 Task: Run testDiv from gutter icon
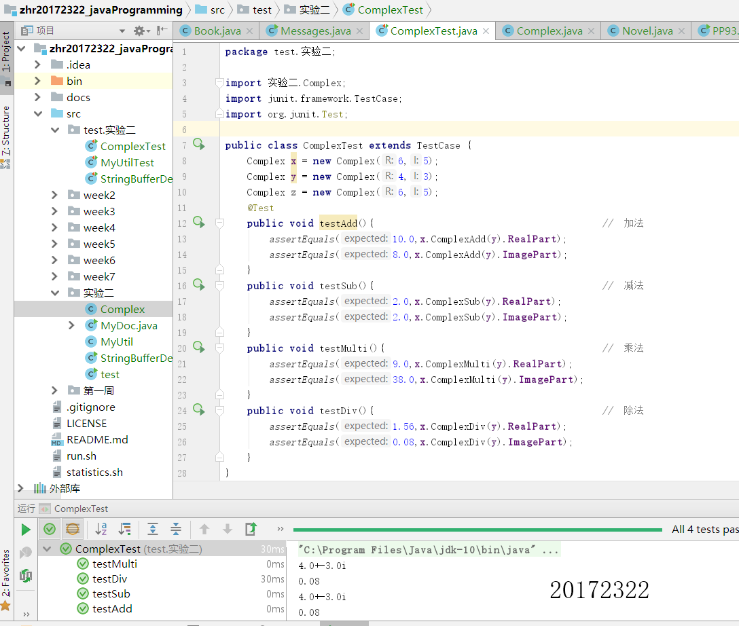click(199, 410)
